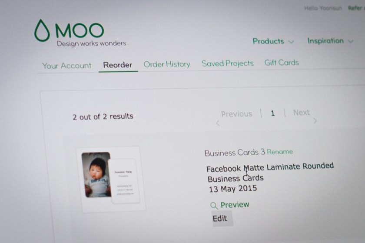The image size is (365, 243).
Task: Click the Preview link
Action: tap(235, 205)
